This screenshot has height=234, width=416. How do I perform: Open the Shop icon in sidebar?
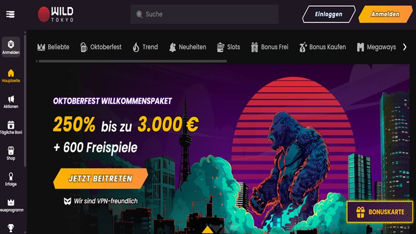[x=11, y=150]
